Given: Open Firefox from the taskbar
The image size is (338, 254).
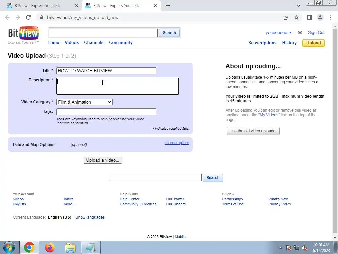Looking at the screenshot, I should click(50, 247).
